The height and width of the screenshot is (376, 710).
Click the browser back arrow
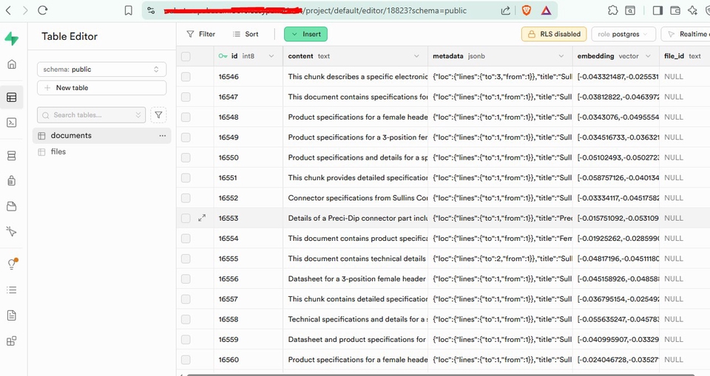9,10
